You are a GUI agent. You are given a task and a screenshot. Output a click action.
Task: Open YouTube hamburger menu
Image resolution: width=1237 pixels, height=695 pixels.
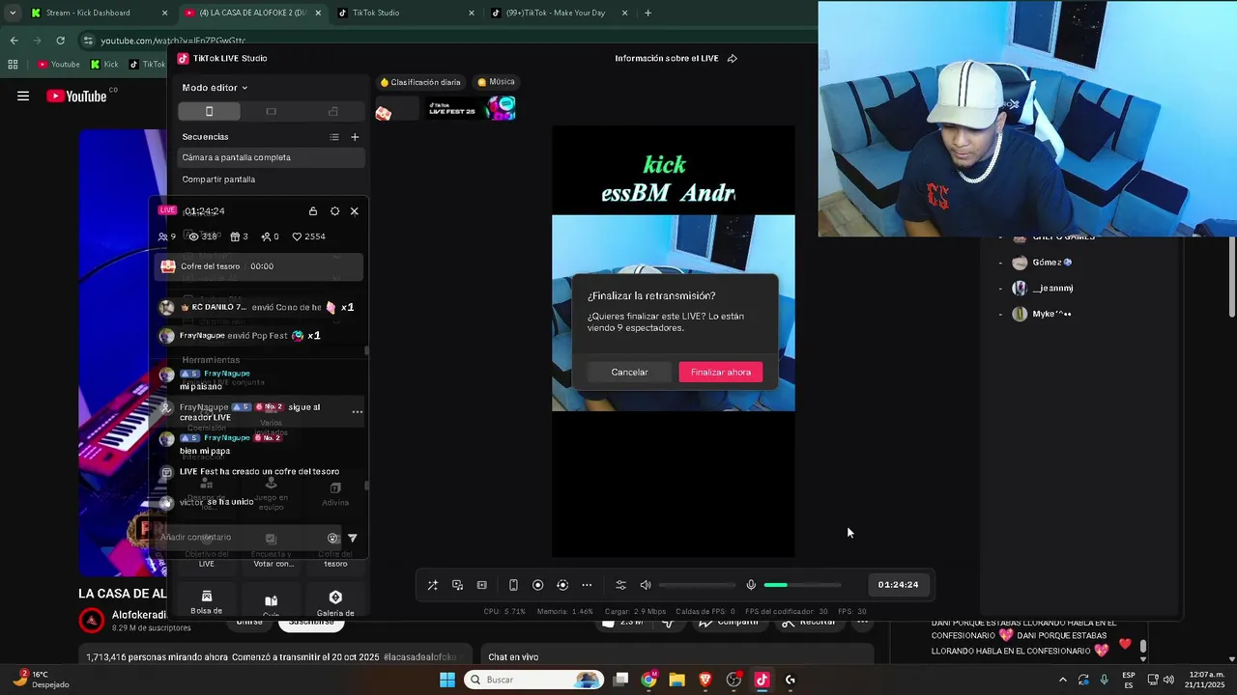(23, 96)
